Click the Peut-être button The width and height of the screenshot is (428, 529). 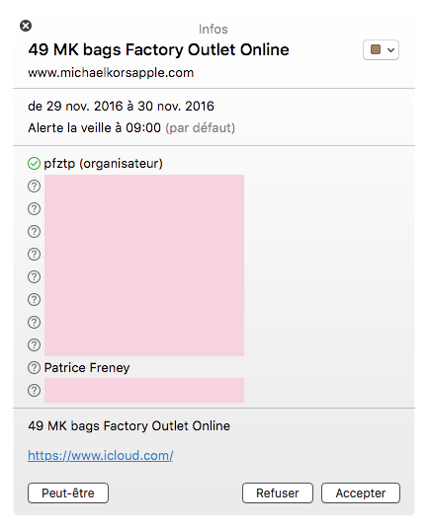coord(68,492)
